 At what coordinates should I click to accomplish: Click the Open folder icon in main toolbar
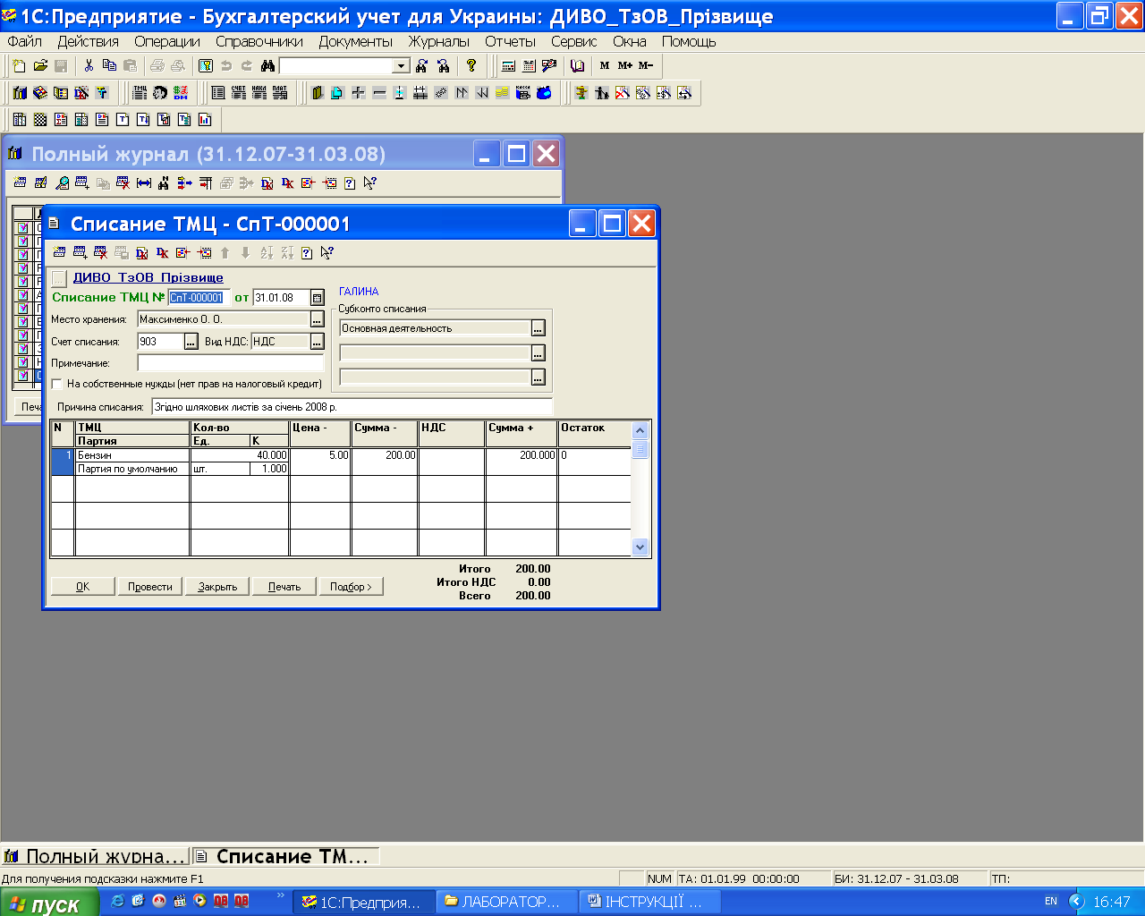tap(40, 65)
